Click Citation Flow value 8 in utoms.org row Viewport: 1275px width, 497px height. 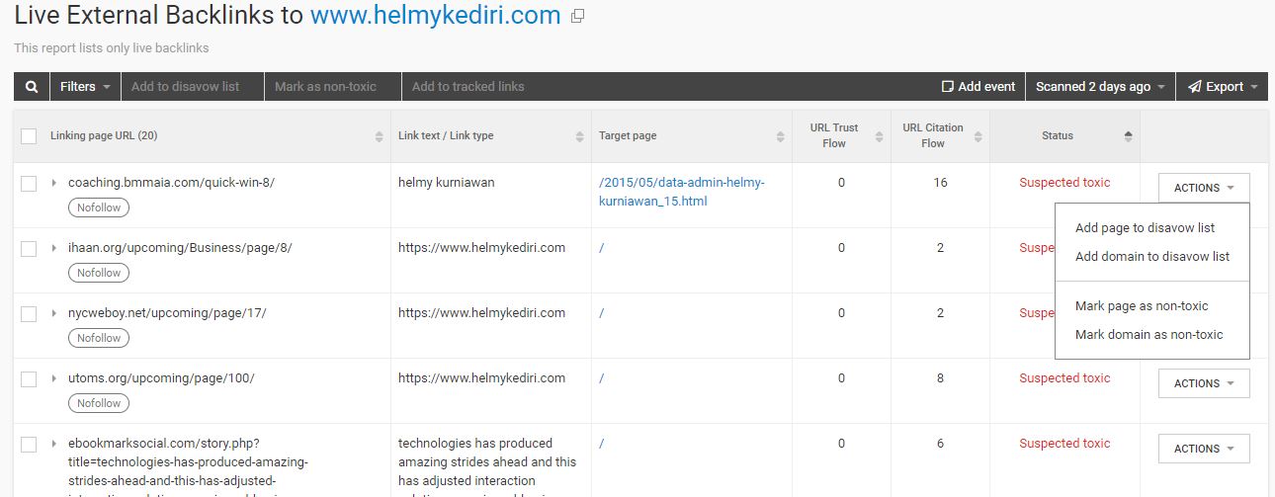[940, 378]
